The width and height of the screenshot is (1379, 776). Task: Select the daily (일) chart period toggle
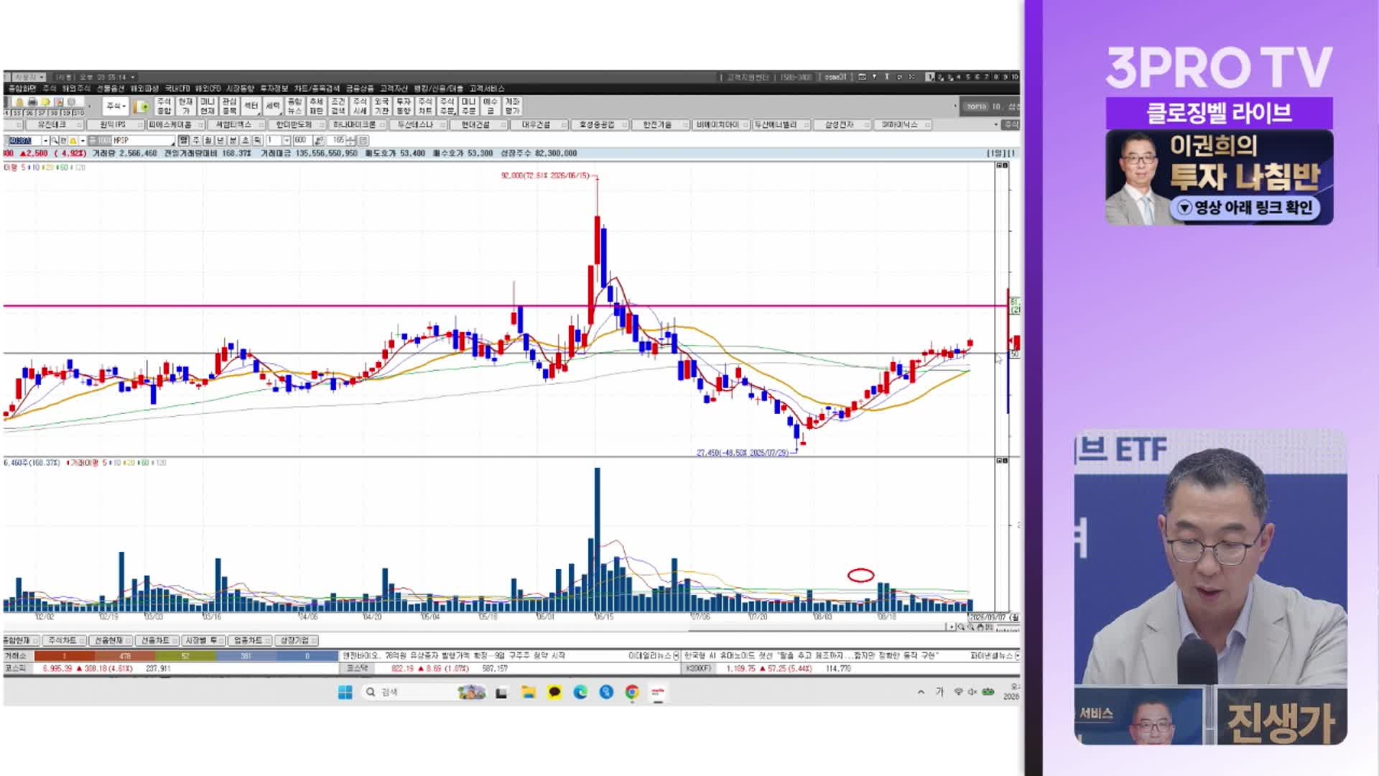pyautogui.click(x=183, y=141)
